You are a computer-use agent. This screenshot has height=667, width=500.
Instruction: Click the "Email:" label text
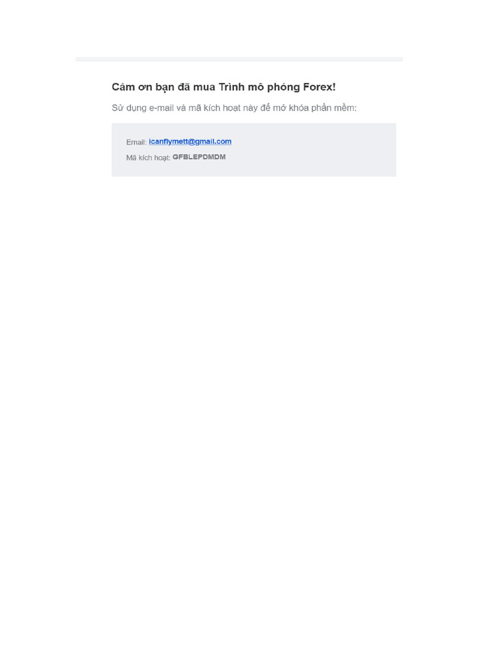point(136,142)
